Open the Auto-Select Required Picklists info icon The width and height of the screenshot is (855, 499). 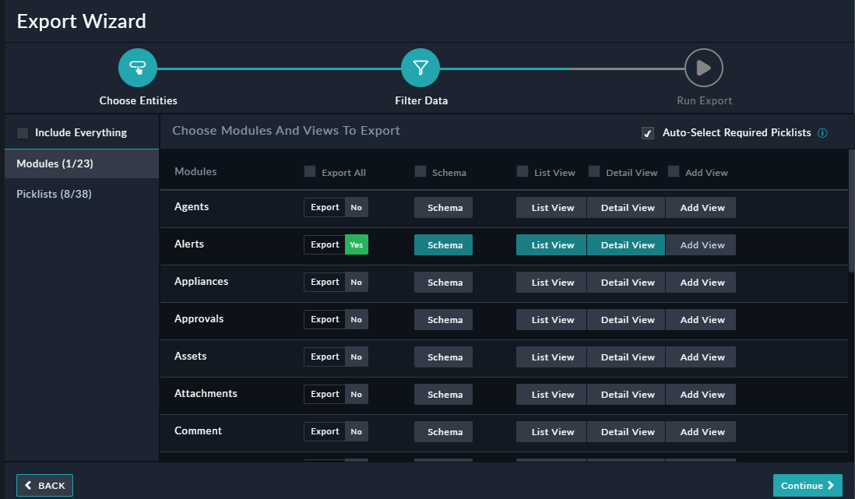tap(823, 132)
